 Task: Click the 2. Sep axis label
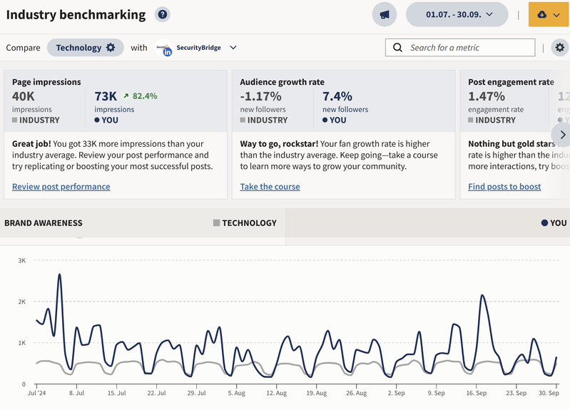coord(396,393)
